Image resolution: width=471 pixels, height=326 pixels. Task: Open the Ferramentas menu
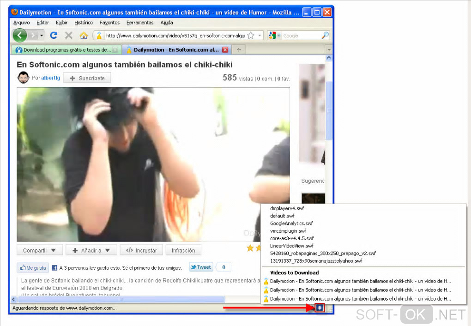click(x=140, y=23)
